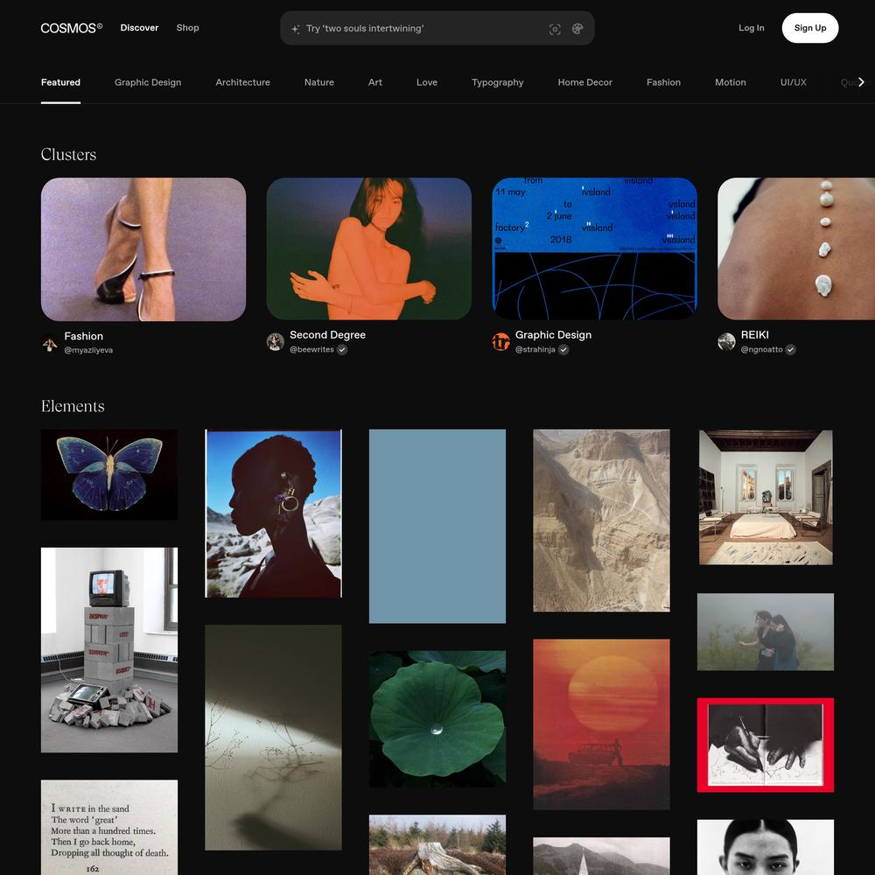This screenshot has width=875, height=875.
Task: Click the @ngnoatto profile avatar
Action: coord(726,342)
